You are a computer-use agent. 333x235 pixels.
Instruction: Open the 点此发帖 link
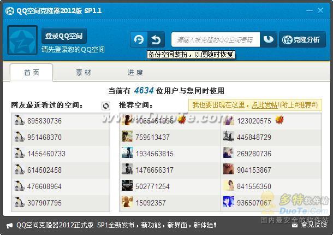click(264, 104)
